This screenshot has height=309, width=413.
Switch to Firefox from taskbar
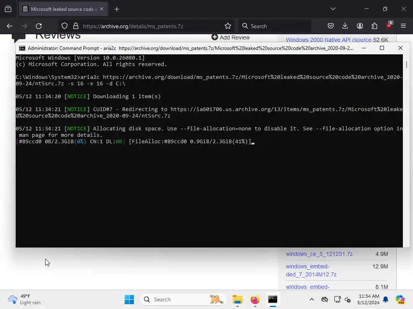pos(255,299)
